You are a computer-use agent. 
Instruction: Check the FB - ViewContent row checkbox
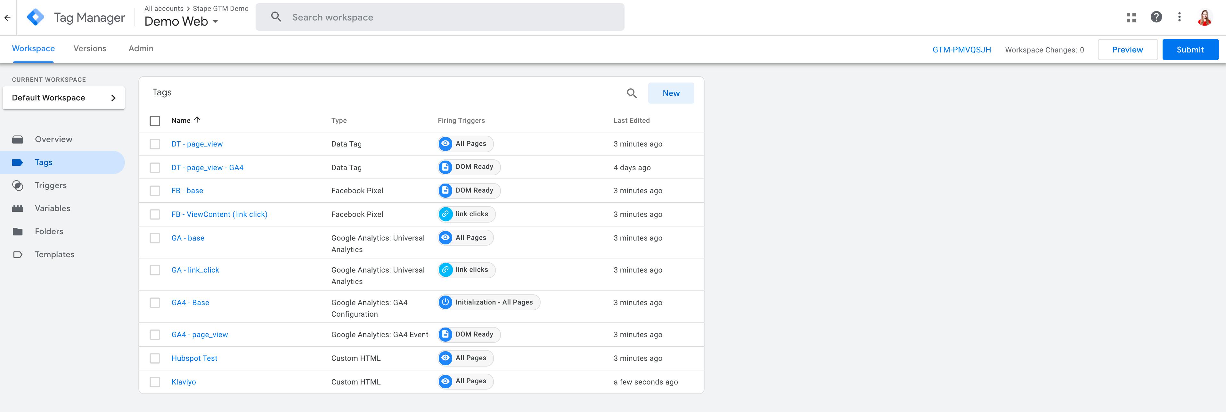(x=155, y=214)
